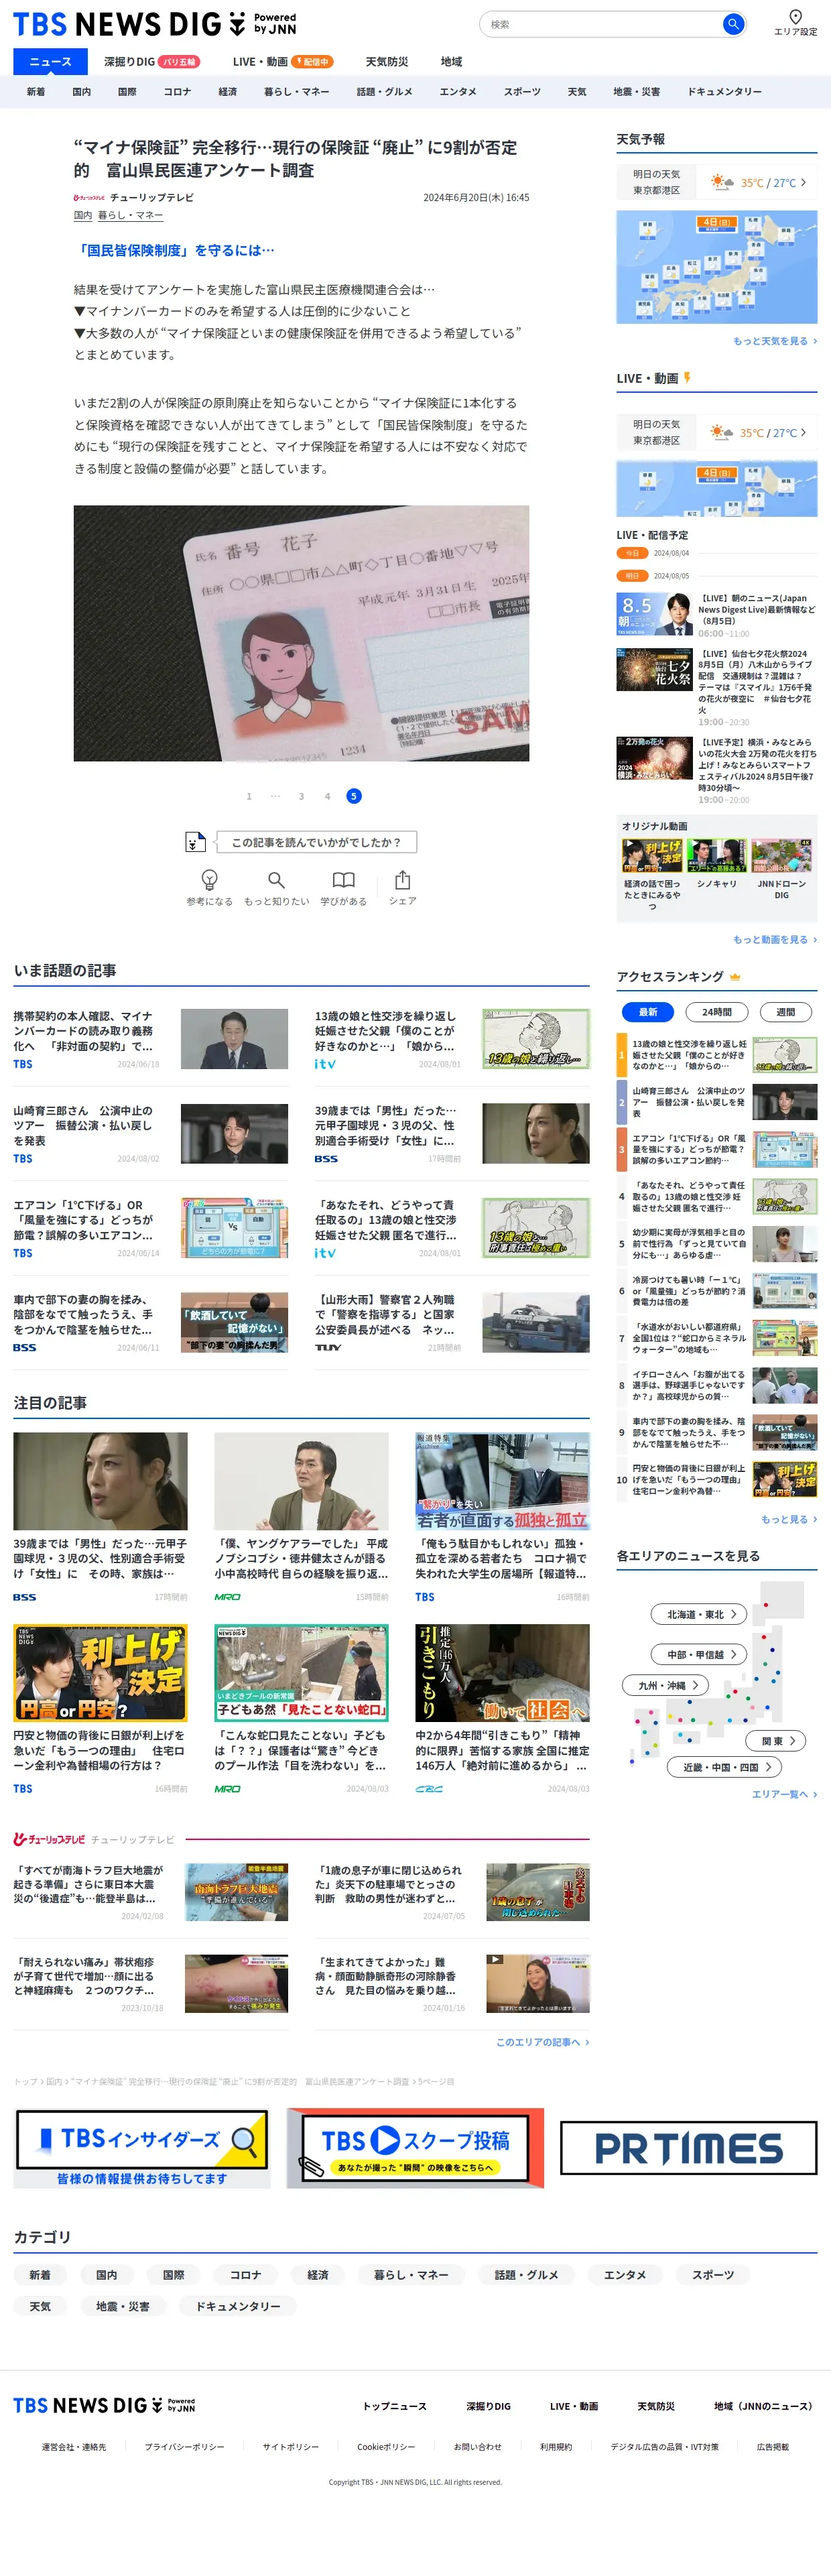Select スポーツ in category bar
Image resolution: width=831 pixels, height=2576 pixels.
pos(522,92)
